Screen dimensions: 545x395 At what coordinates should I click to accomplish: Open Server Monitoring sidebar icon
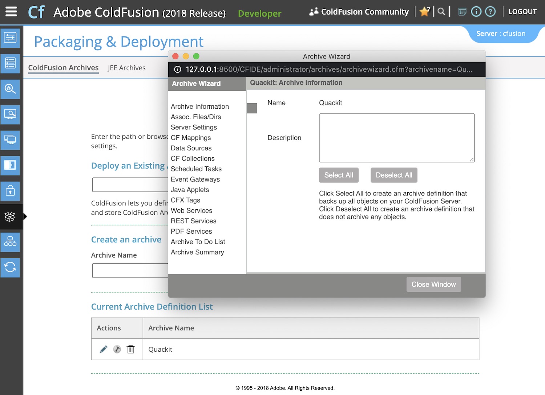pos(10,114)
